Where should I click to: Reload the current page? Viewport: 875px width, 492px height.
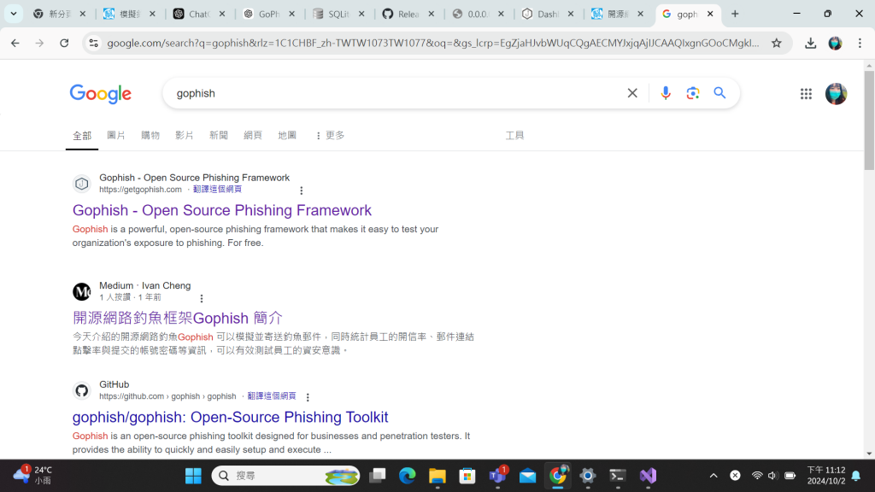point(64,43)
